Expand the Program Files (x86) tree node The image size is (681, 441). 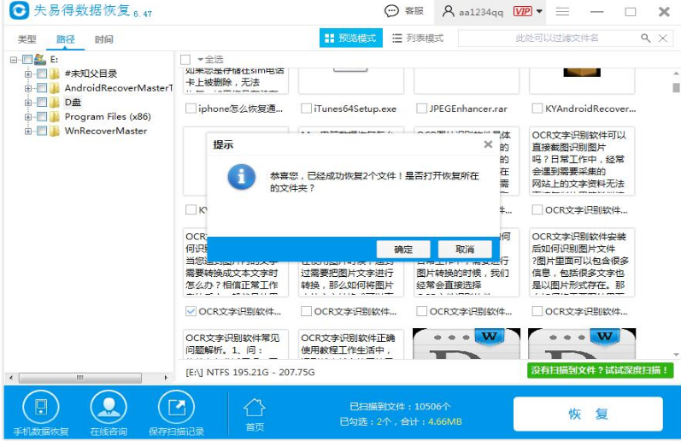click(28, 117)
